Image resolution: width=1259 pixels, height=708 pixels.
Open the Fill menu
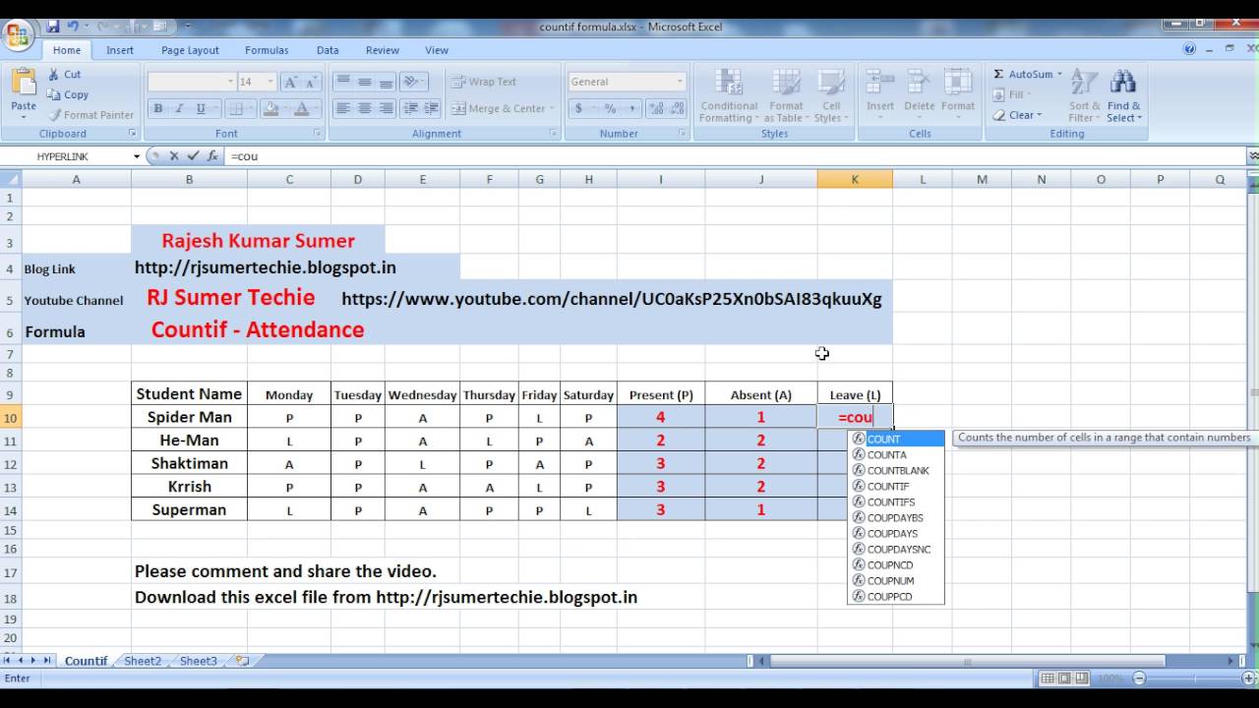1012,94
